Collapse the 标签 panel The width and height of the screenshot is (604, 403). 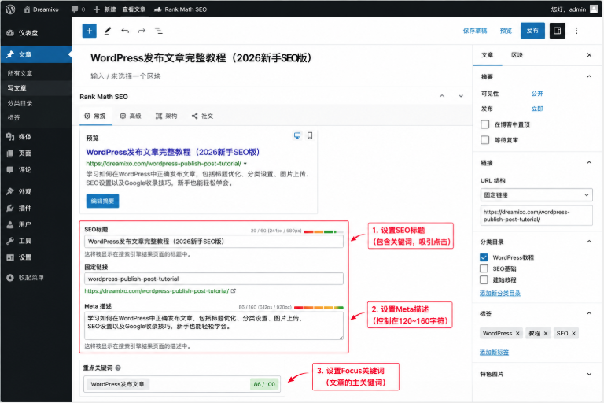point(589,313)
